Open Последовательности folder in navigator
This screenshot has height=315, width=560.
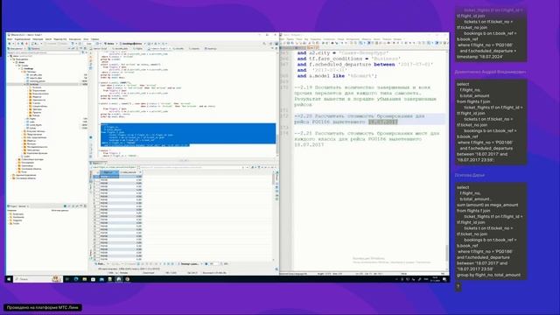point(38,147)
